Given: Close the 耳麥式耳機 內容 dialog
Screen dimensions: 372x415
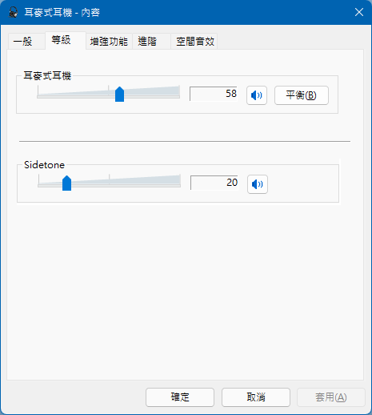Looking at the screenshot, I should click(x=359, y=12).
